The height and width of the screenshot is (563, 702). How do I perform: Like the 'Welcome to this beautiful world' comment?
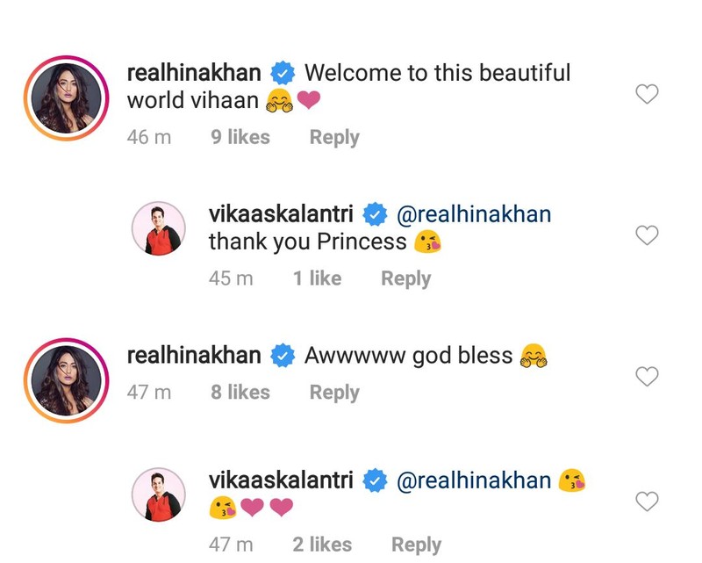coord(647,94)
